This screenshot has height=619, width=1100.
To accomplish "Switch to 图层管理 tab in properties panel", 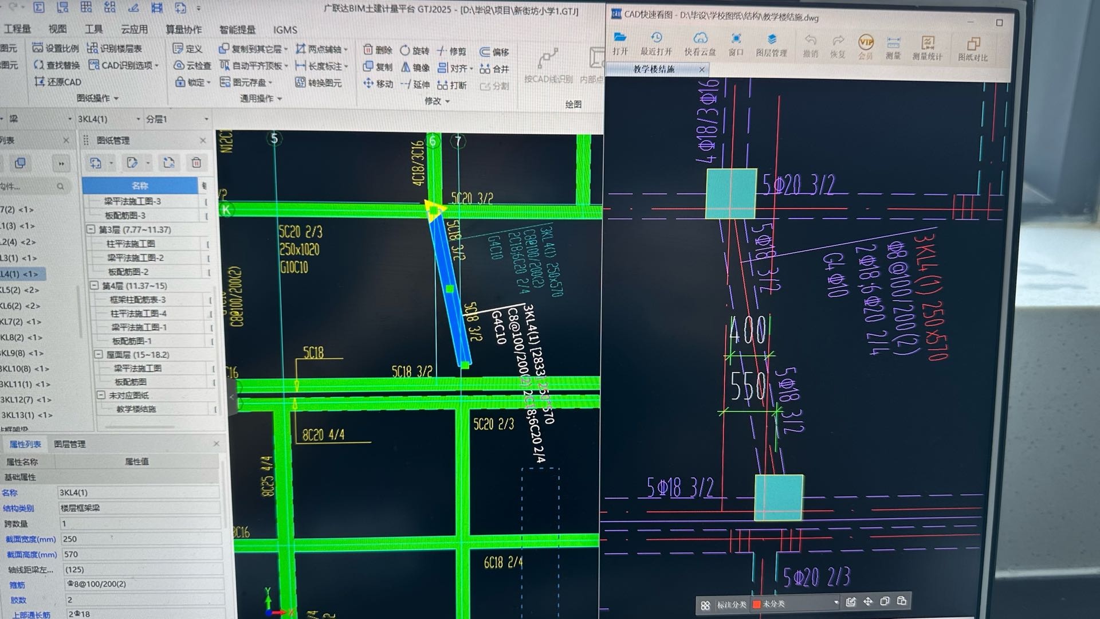I will pos(69,444).
